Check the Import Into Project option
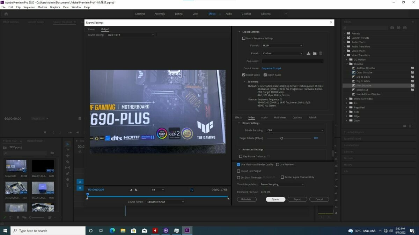The height and width of the screenshot is (235, 419). pos(238,171)
